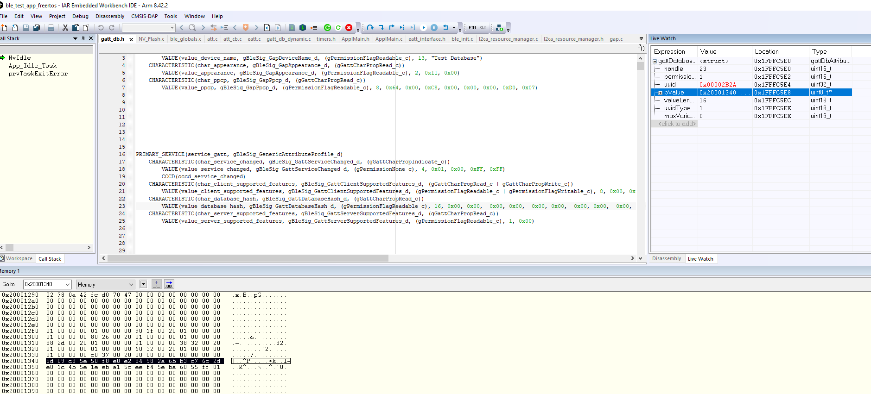Image resolution: width=871 pixels, height=394 pixels.
Task: Open the Disassembly menu
Action: [110, 16]
